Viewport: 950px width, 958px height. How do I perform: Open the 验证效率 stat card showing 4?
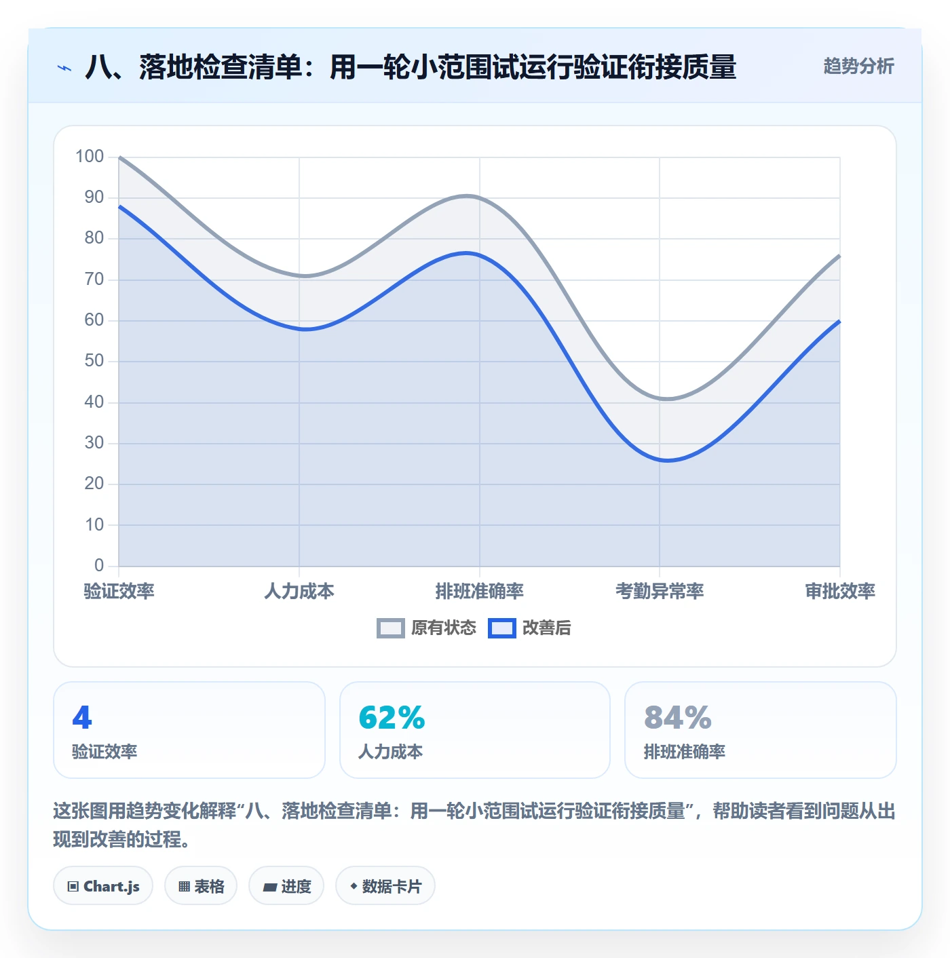[189, 730]
